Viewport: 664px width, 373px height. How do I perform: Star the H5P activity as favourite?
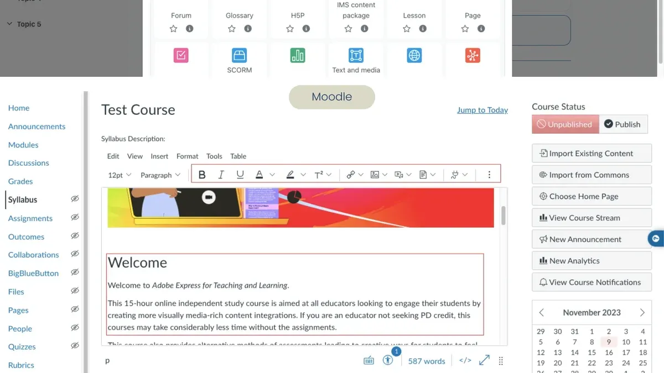[x=290, y=29]
